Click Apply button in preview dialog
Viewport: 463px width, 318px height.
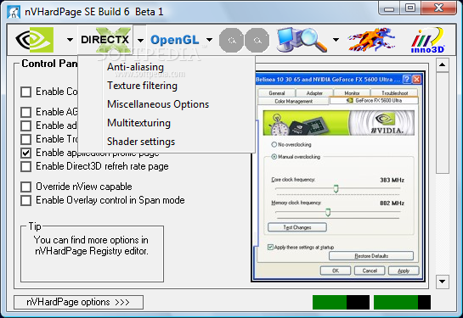click(404, 271)
